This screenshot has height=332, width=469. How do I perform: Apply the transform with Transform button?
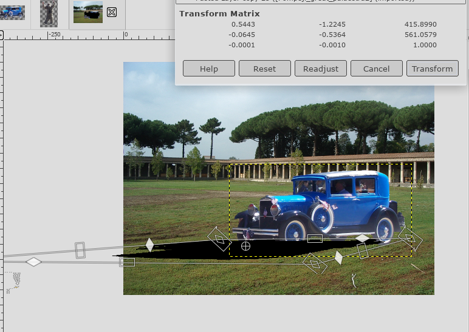tap(432, 69)
